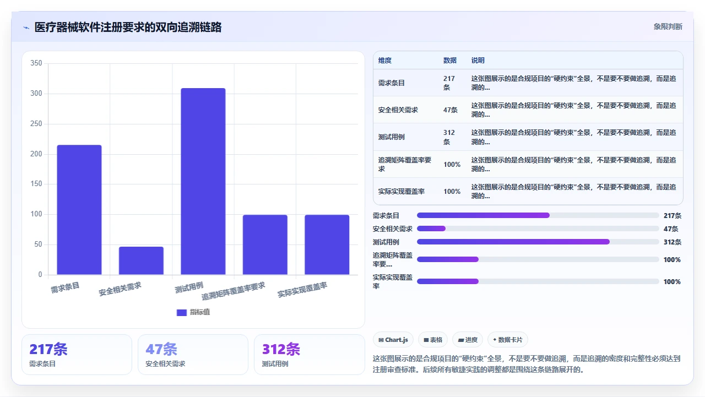Click the 追溯矩阵覆盖率要求 table cell
Screen dimensions: 705x397
405,165
